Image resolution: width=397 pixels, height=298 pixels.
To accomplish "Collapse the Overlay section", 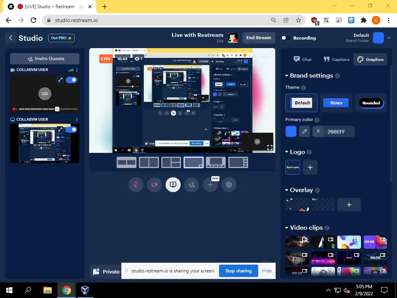I will 287,190.
